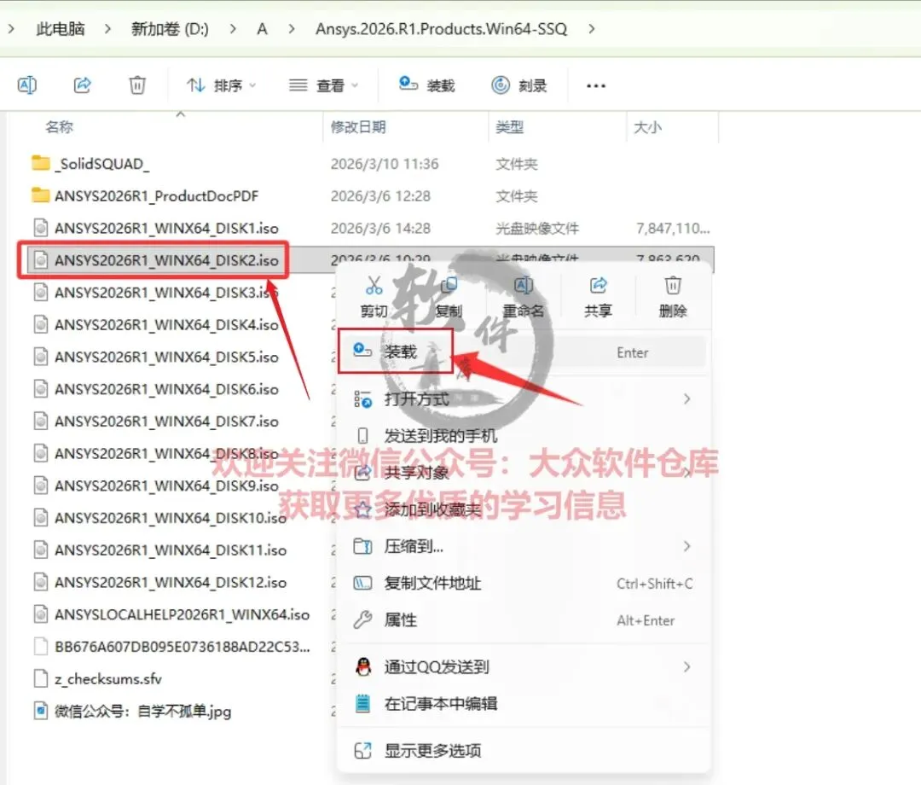Click 剪切 cut in the context menu
The image size is (921, 785).
click(x=374, y=297)
